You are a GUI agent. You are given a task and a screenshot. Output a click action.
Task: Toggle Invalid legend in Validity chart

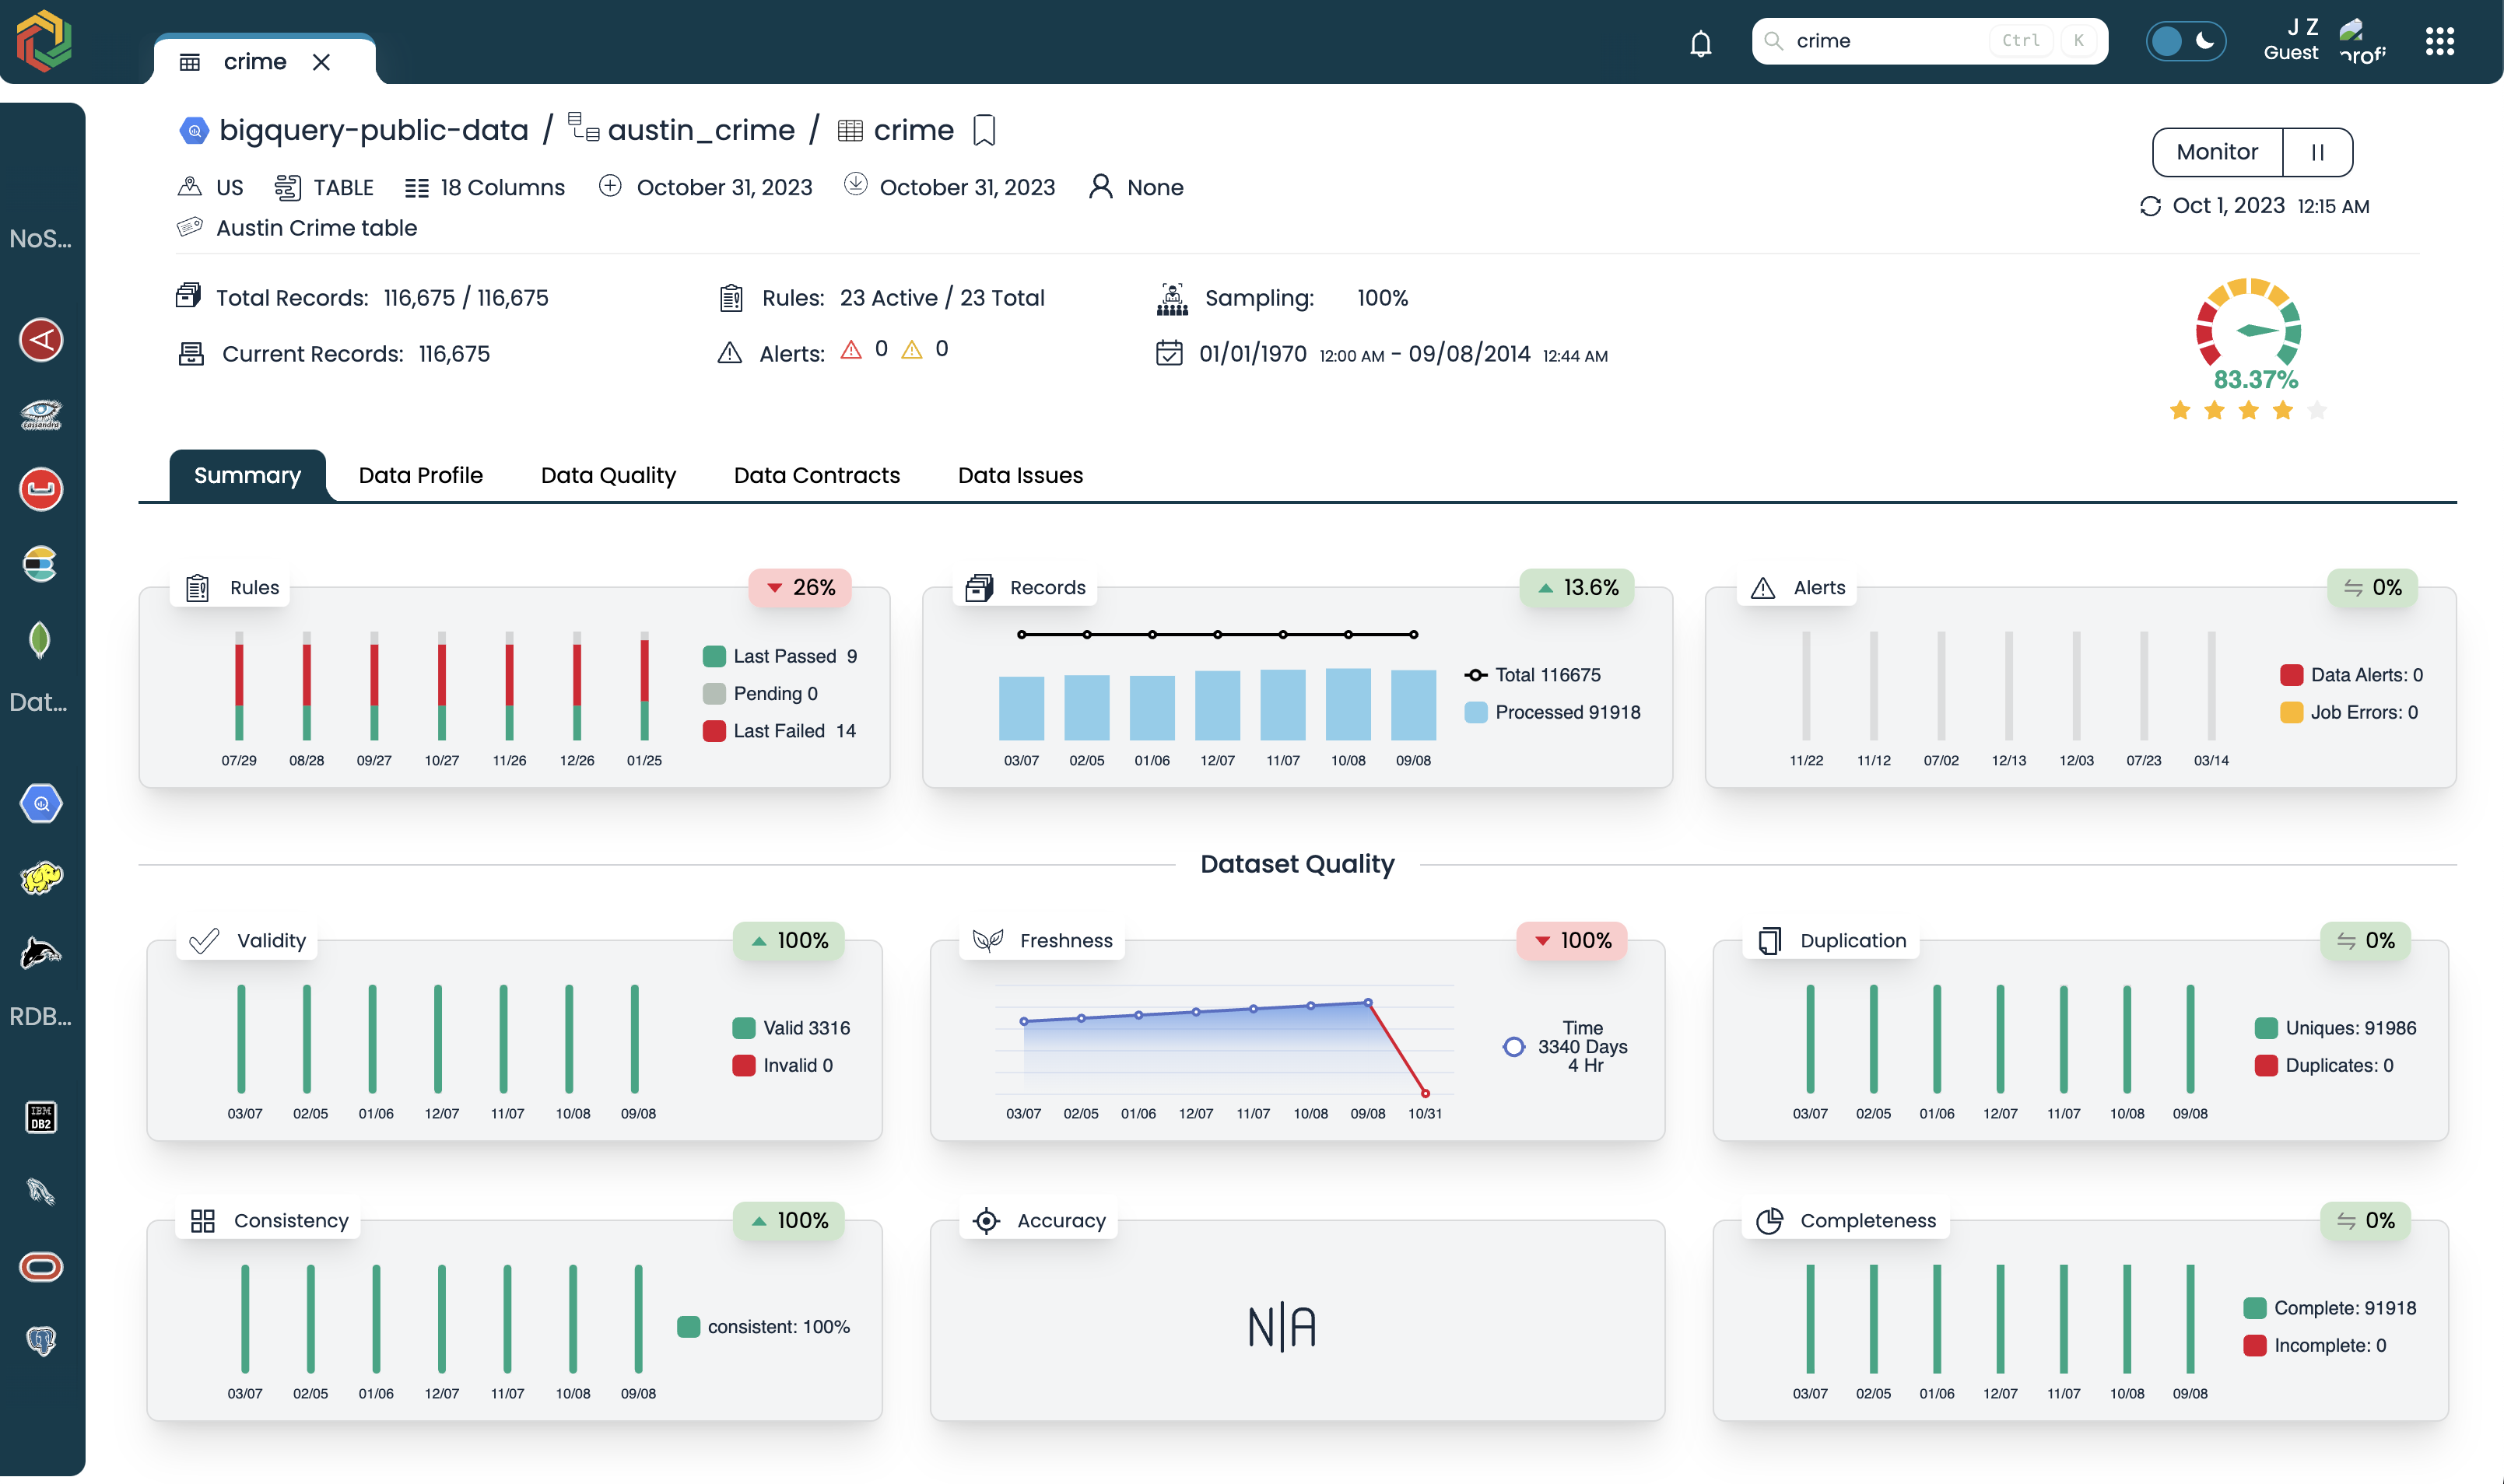(x=784, y=1065)
